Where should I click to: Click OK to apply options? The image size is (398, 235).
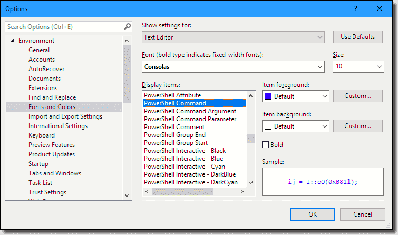[x=313, y=214]
